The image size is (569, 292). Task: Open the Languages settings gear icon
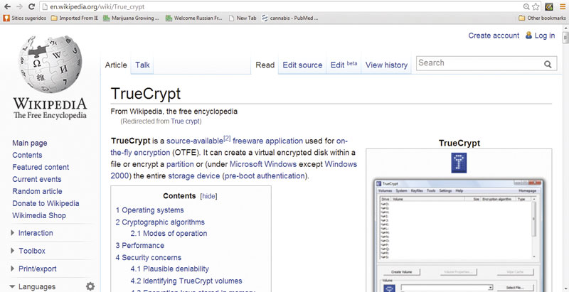tap(90, 286)
